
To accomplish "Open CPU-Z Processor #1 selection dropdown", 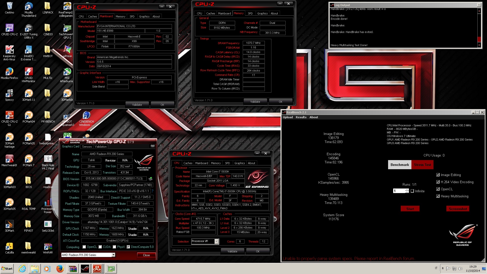I will [216, 241].
